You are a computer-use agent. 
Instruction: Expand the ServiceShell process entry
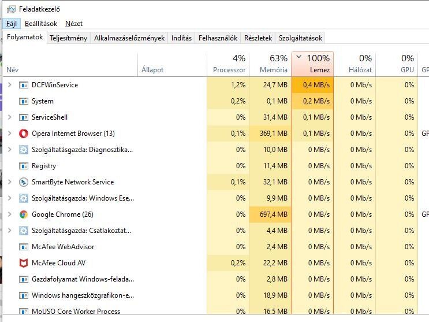point(9,117)
